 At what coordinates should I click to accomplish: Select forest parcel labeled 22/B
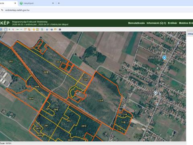click(46, 72)
